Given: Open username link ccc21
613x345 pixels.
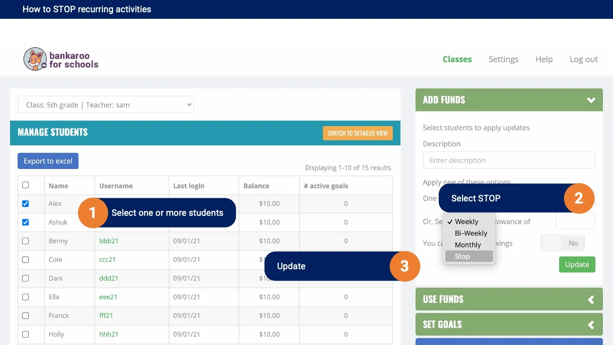Looking at the screenshot, I should point(108,260).
